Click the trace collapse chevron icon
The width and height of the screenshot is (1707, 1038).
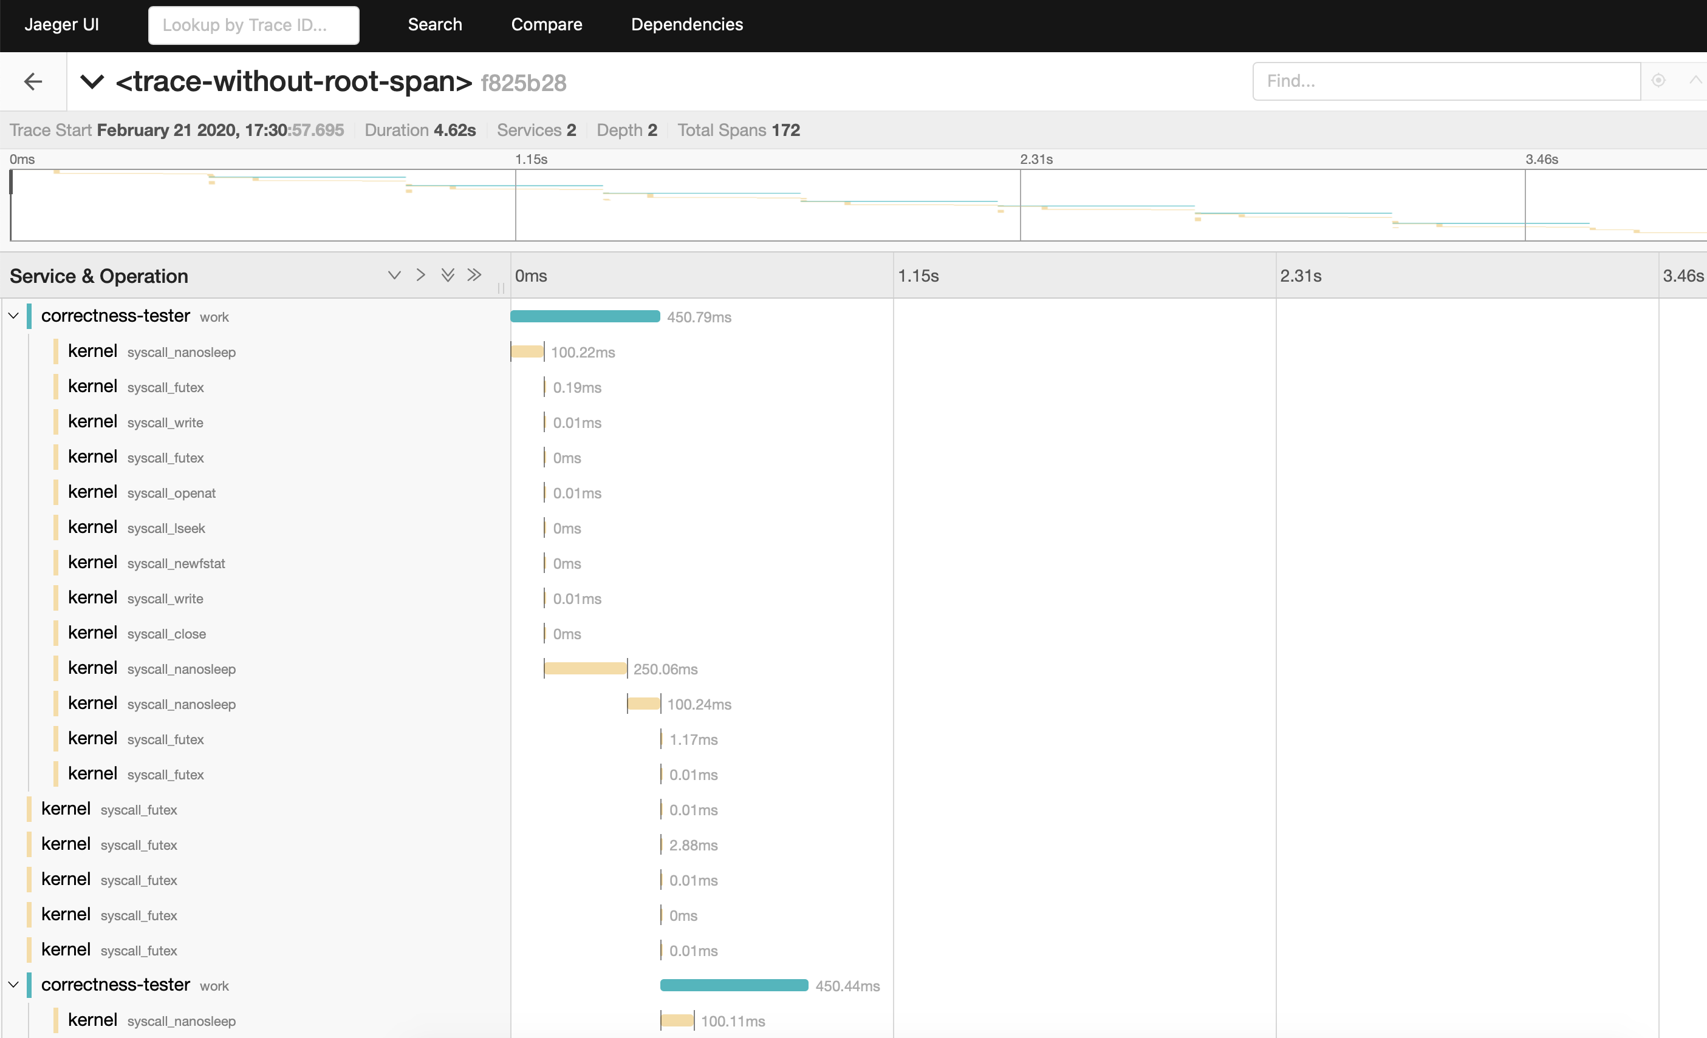point(91,81)
